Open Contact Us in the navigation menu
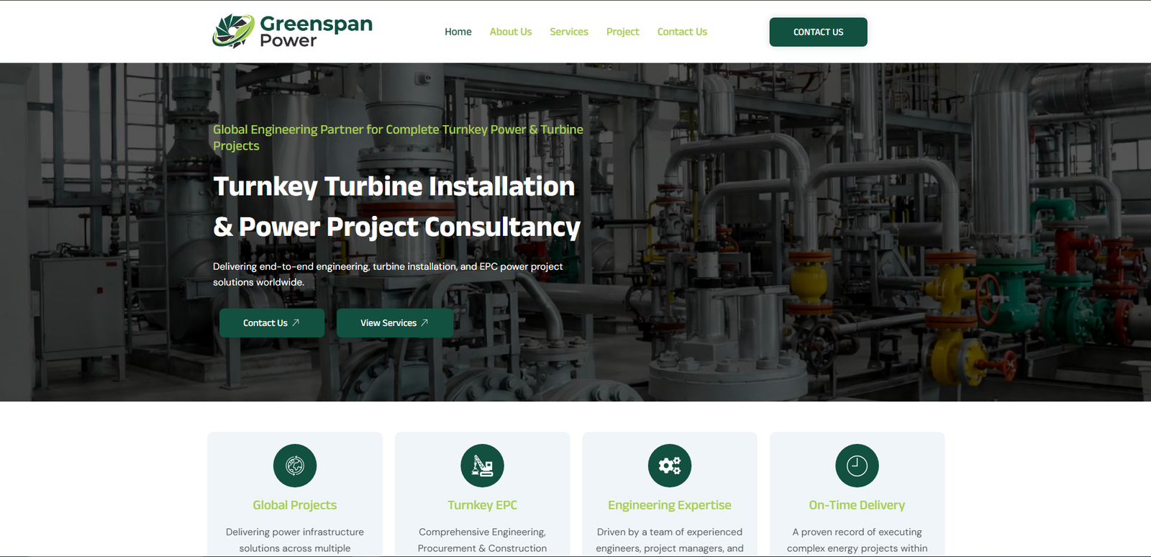This screenshot has height=557, width=1151. tap(682, 32)
